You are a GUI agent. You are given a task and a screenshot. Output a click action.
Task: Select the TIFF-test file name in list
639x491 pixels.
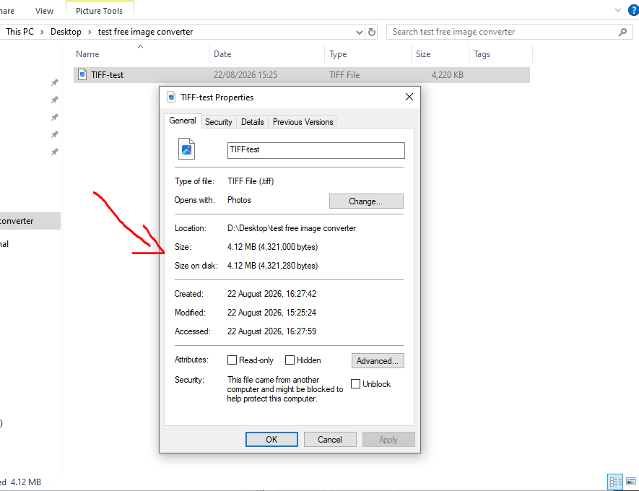pyautogui.click(x=108, y=75)
